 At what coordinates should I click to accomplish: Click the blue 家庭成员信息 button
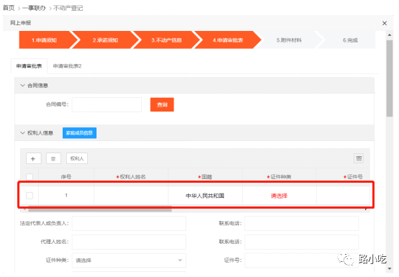[x=79, y=133]
